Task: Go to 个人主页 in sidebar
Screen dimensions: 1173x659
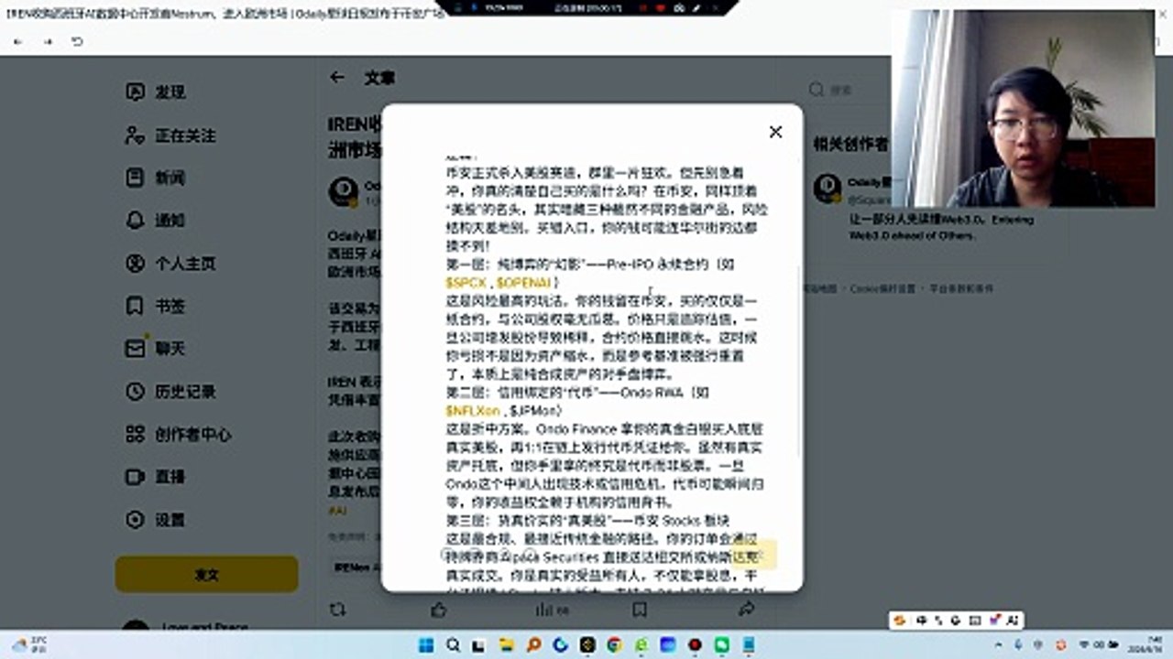Action: [x=170, y=263]
